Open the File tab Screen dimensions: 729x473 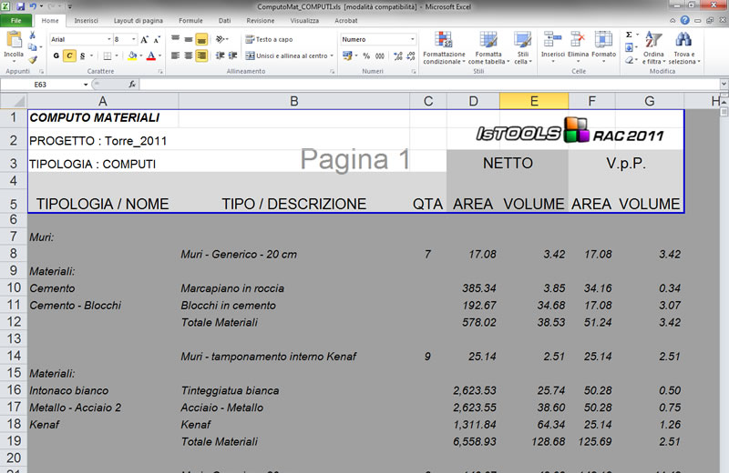click(16, 20)
